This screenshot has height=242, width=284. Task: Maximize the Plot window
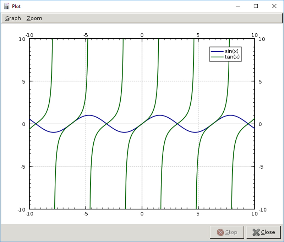[256, 6]
